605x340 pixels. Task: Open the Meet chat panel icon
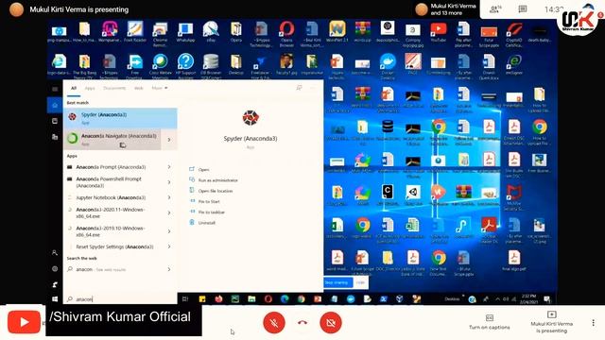(x=523, y=9)
